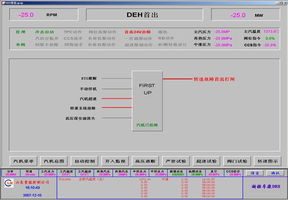Click the LN company logo icon
This screenshot has width=288, height=200.
point(9,183)
